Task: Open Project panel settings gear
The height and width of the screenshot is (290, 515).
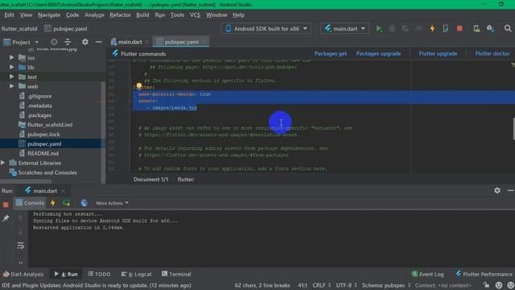Action: coord(85,42)
